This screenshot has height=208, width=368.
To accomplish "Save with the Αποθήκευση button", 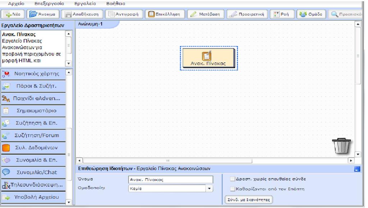I will coord(82,14).
